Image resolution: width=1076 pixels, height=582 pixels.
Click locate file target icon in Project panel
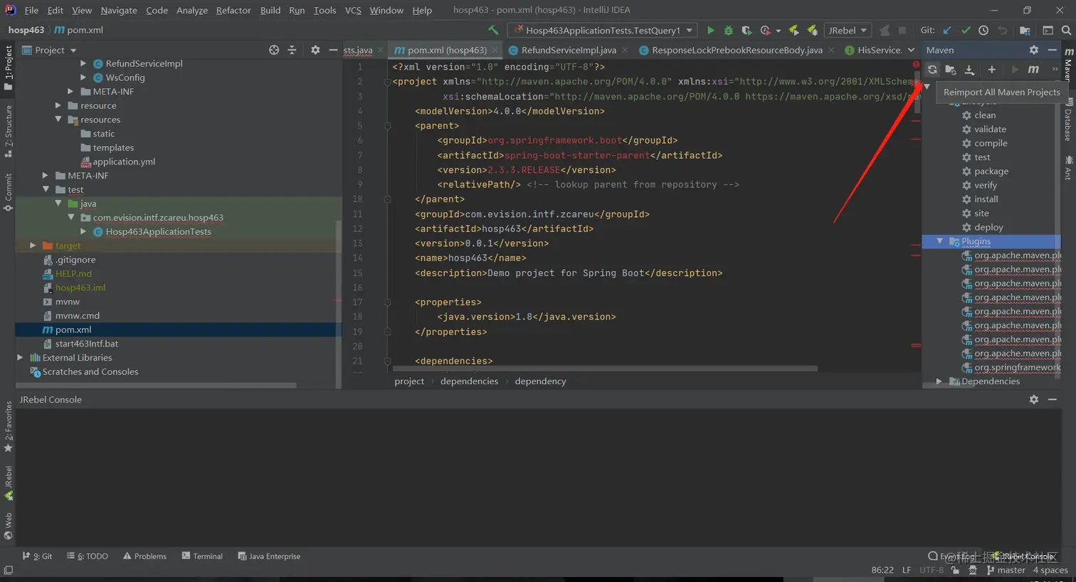pos(274,50)
